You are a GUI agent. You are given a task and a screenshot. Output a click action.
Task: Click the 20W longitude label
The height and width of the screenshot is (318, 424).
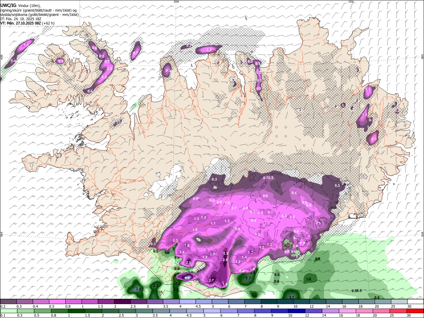(x=176, y=2)
